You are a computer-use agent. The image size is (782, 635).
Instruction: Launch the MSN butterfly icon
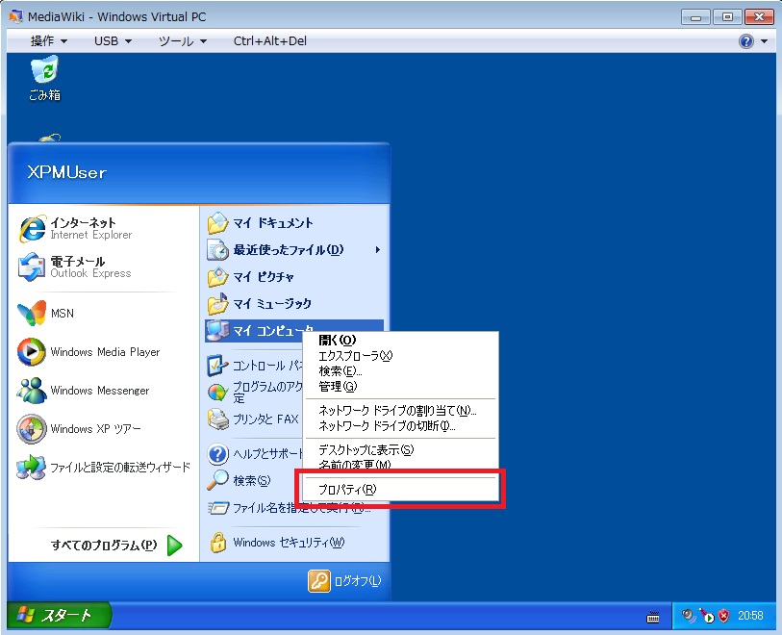[x=32, y=314]
